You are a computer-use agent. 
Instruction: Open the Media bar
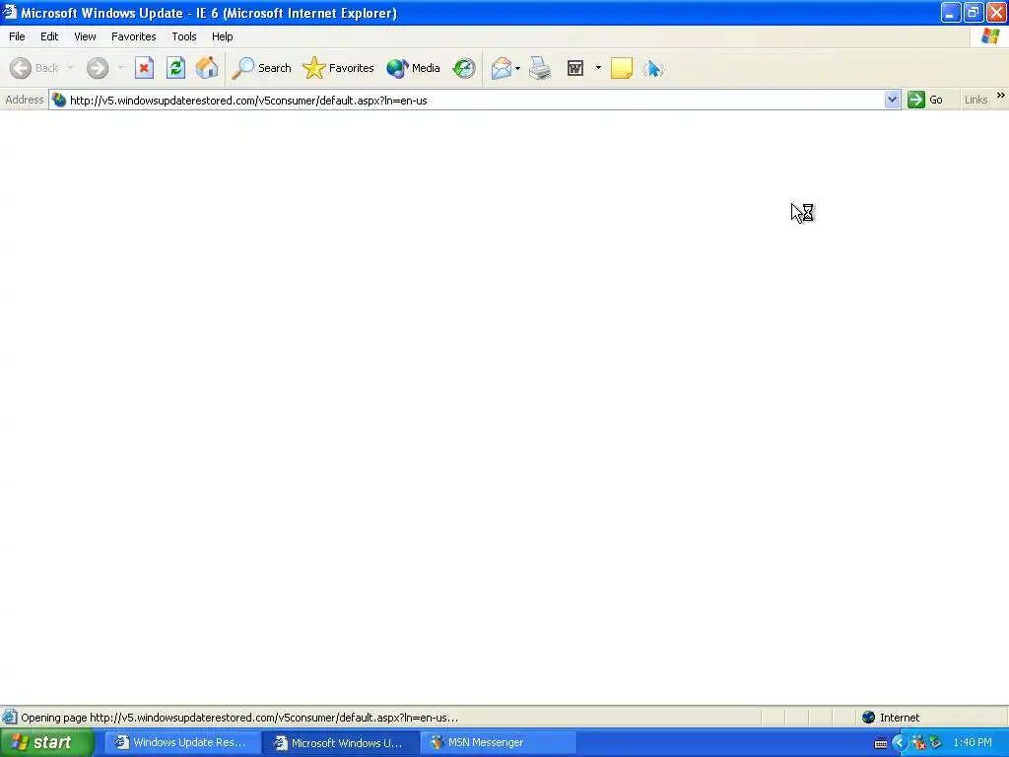click(413, 68)
